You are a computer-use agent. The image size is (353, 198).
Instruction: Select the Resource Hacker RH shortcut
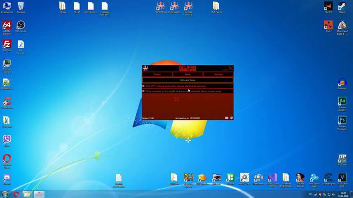(189, 180)
